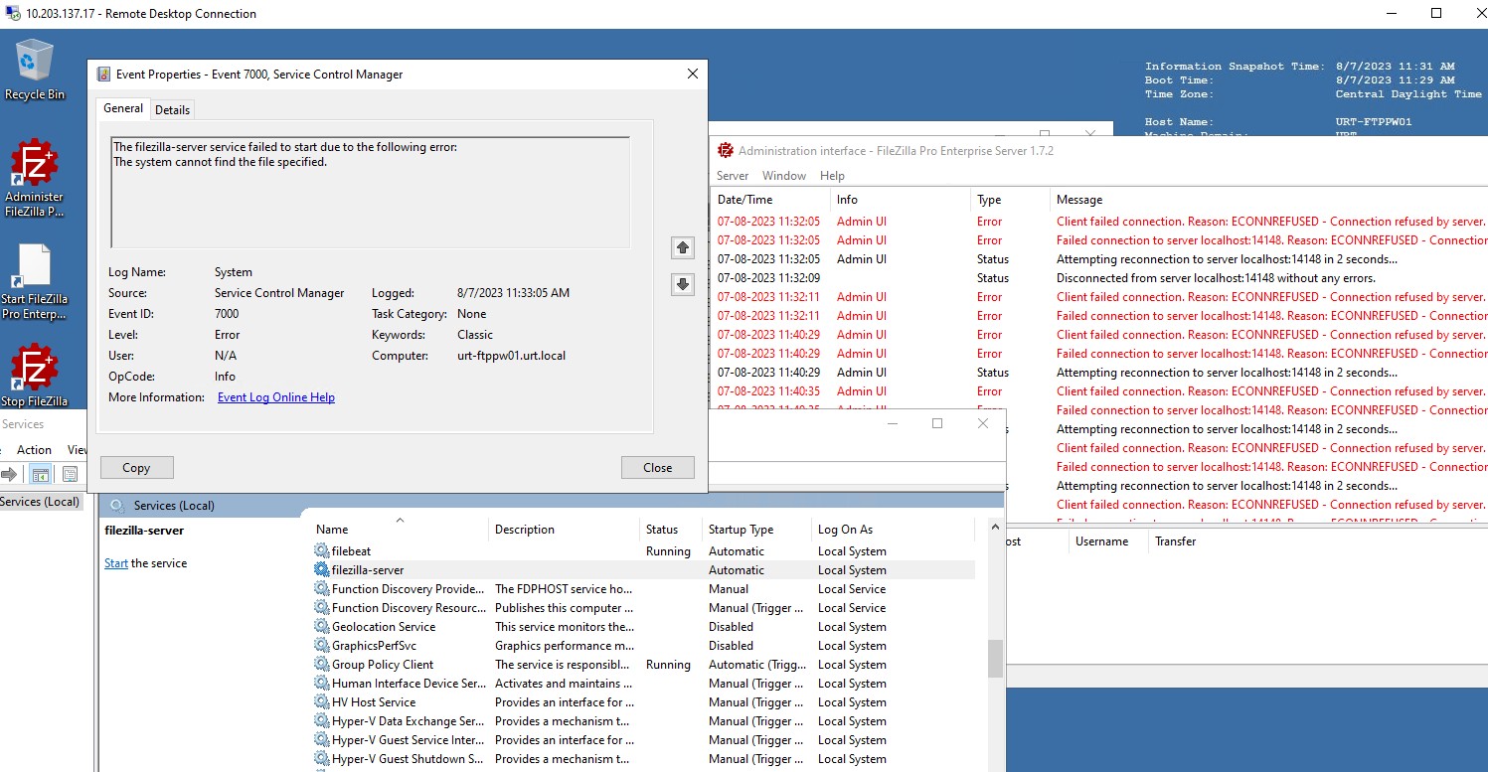Open the Window menu in FileZilla
The width and height of the screenshot is (1488, 772).
(x=784, y=176)
